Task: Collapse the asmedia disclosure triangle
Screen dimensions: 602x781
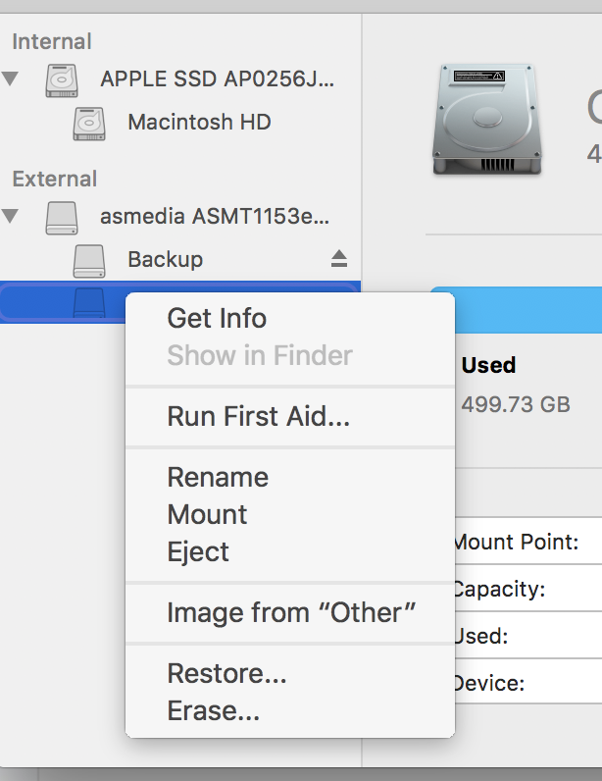Action: (x=11, y=216)
